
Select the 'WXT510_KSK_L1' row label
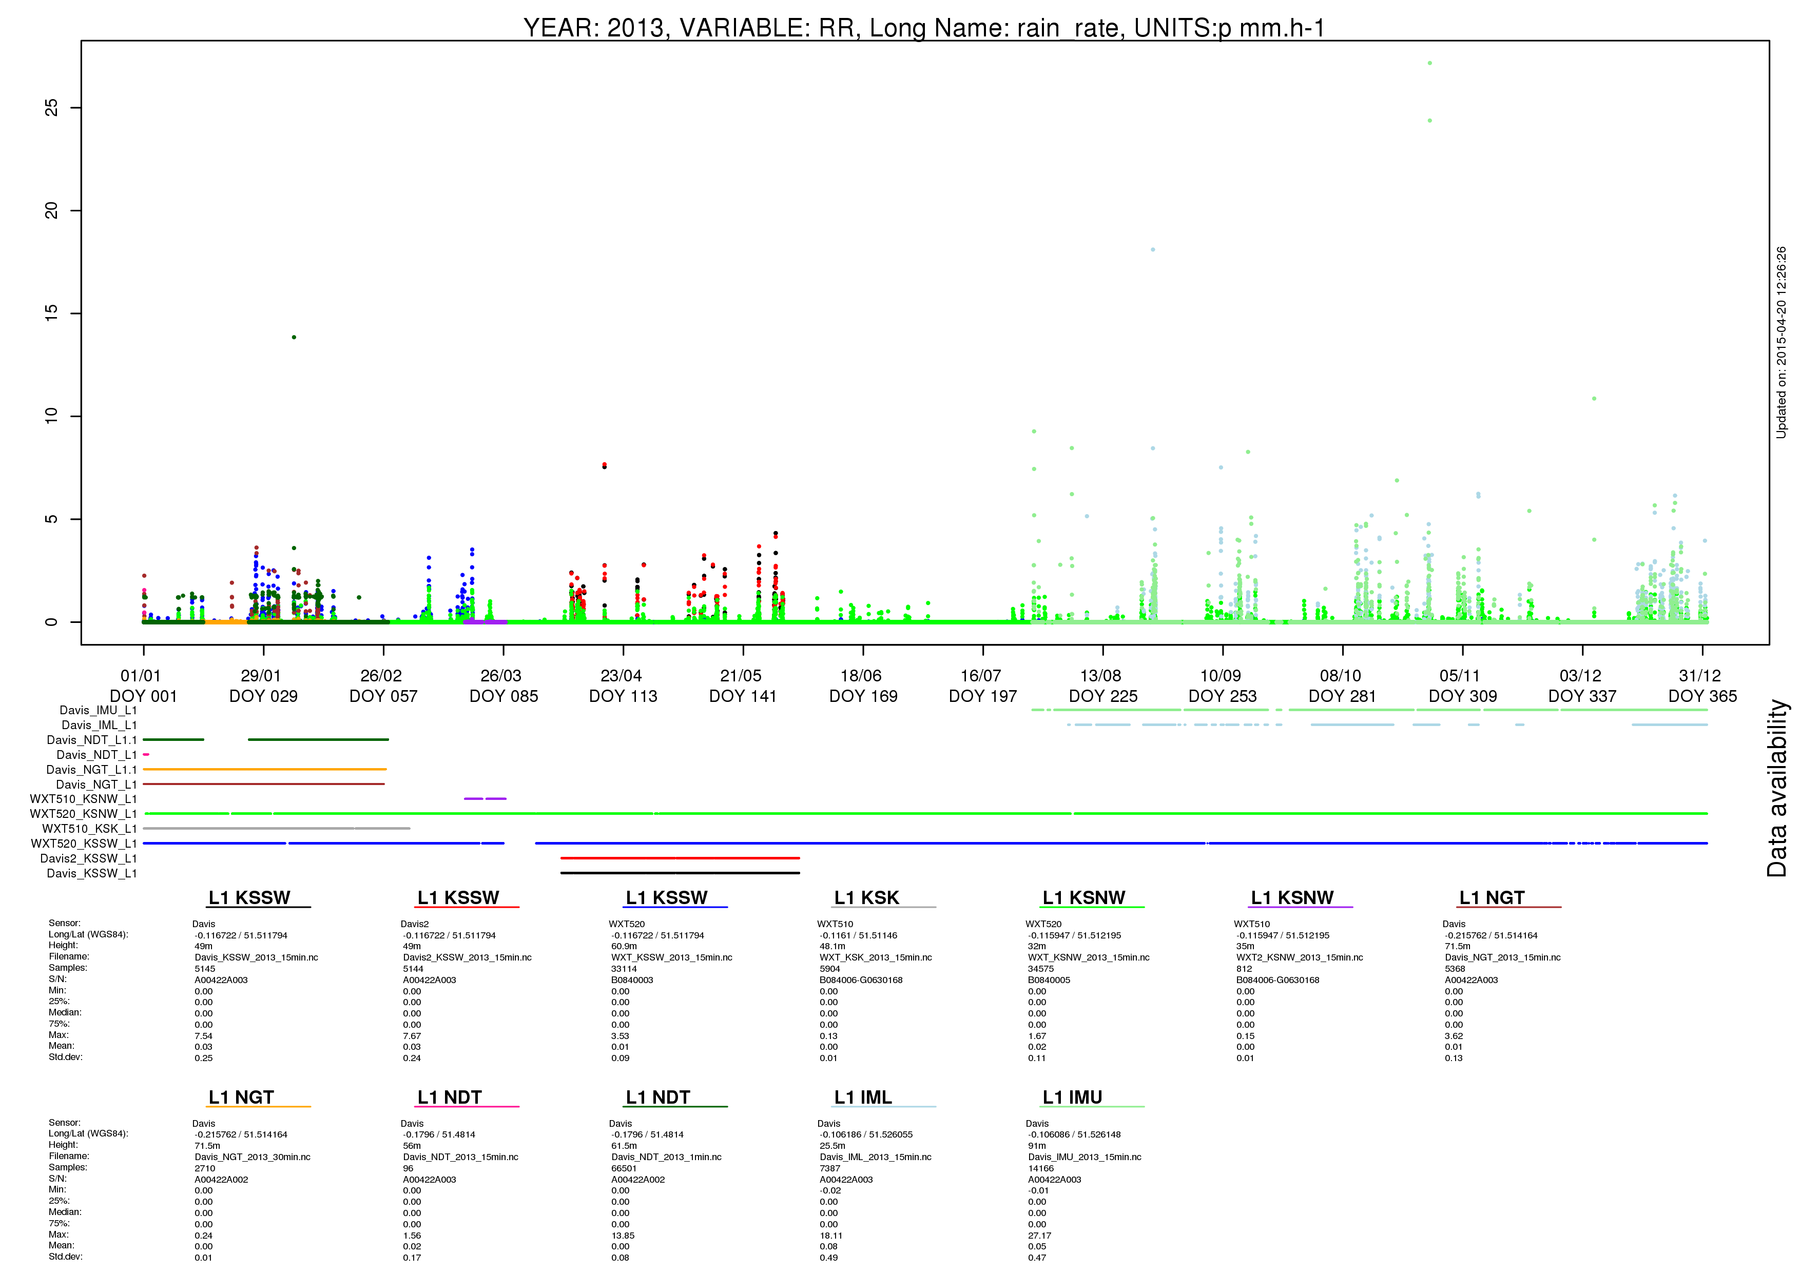coord(89,829)
